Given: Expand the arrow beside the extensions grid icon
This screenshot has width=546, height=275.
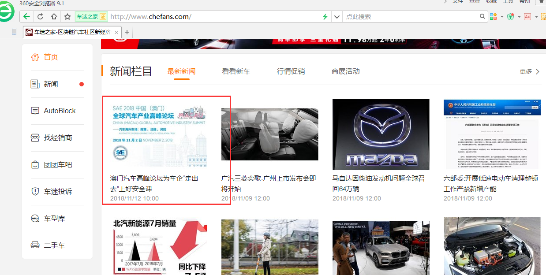Looking at the screenshot, I should coord(502,17).
